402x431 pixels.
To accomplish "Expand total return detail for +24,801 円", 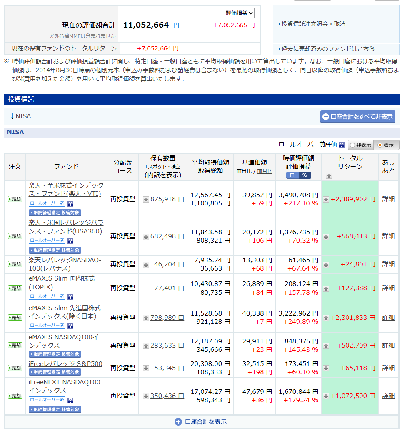I will click(x=326, y=265).
